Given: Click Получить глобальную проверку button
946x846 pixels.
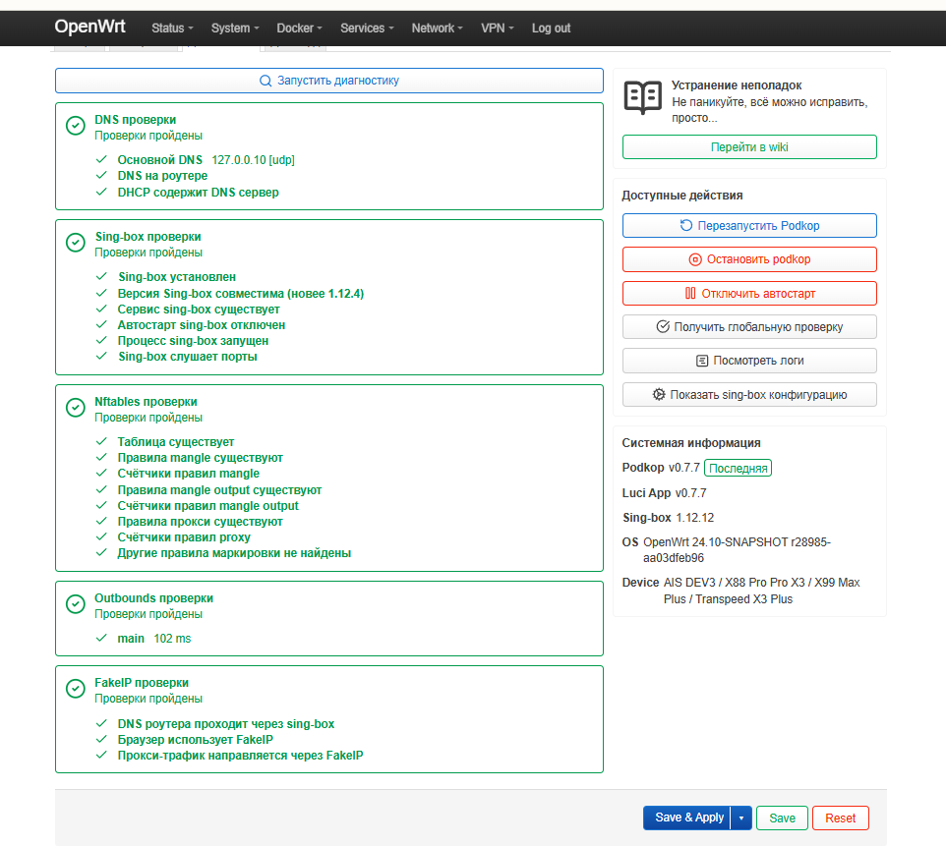Looking at the screenshot, I should [749, 327].
